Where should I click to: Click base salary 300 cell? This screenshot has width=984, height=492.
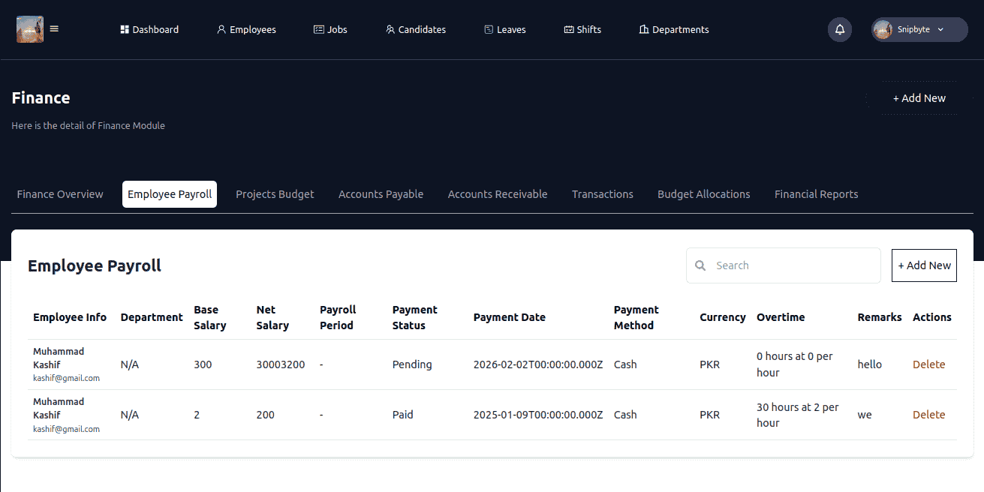coord(203,364)
